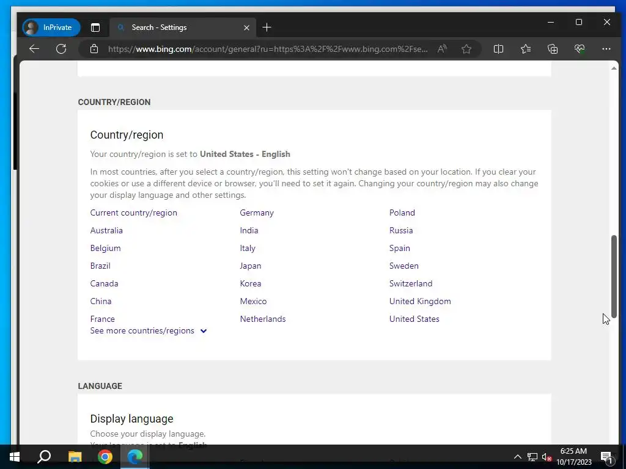Expand See more countries/regions

tap(148, 330)
